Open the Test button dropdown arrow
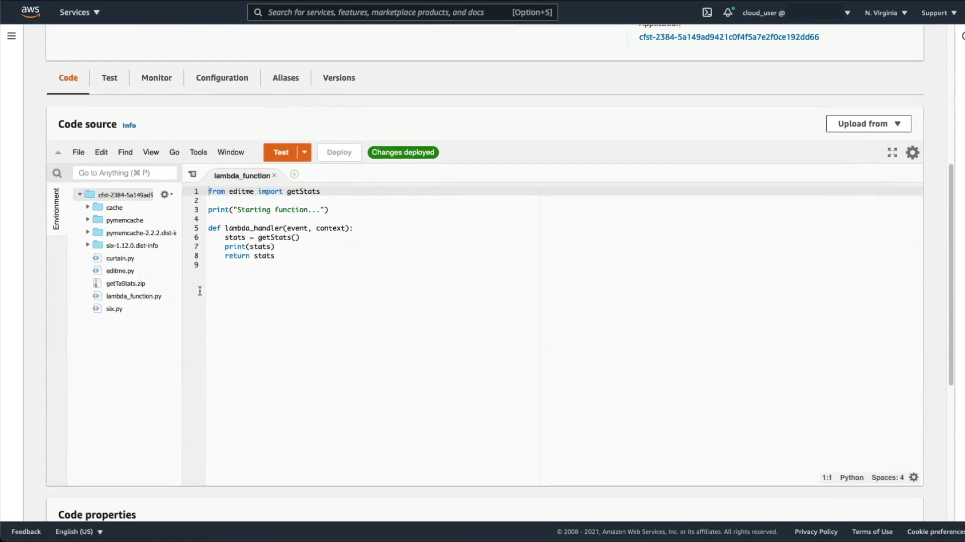Image resolution: width=965 pixels, height=542 pixels. 305,153
